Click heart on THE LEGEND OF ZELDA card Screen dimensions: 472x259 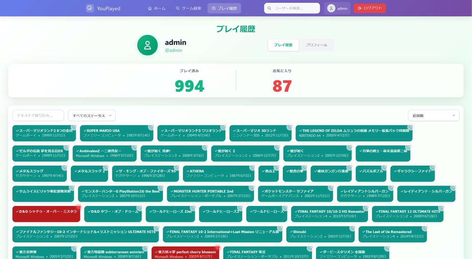[410, 127]
